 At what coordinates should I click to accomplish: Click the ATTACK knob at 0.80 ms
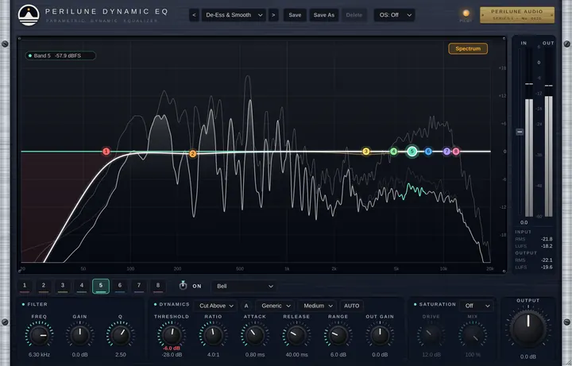pyautogui.click(x=255, y=335)
